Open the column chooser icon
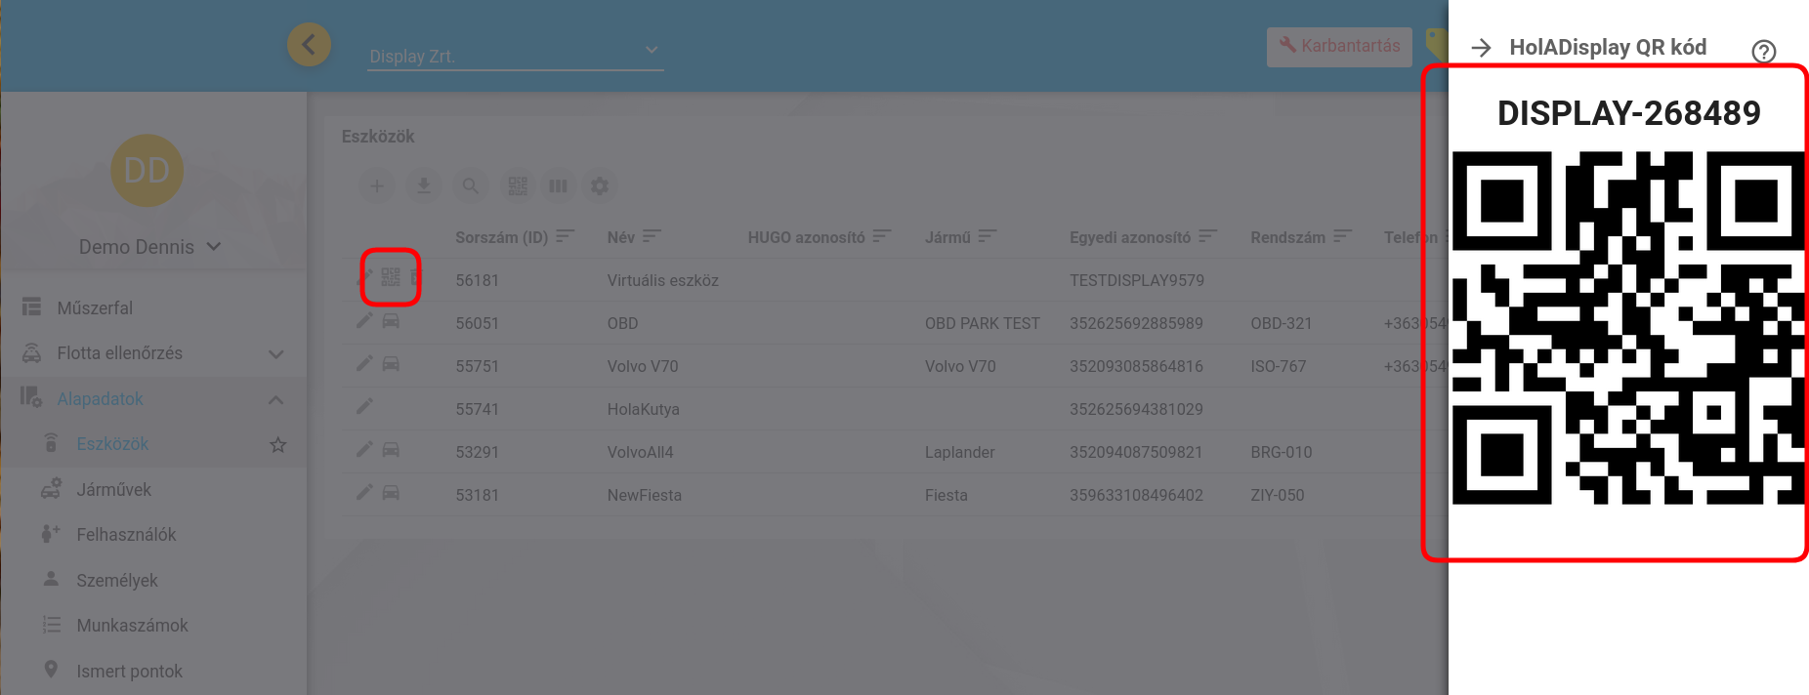 pos(558,185)
